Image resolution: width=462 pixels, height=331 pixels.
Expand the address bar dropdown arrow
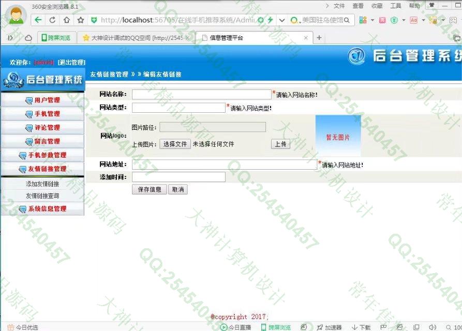click(x=282, y=20)
